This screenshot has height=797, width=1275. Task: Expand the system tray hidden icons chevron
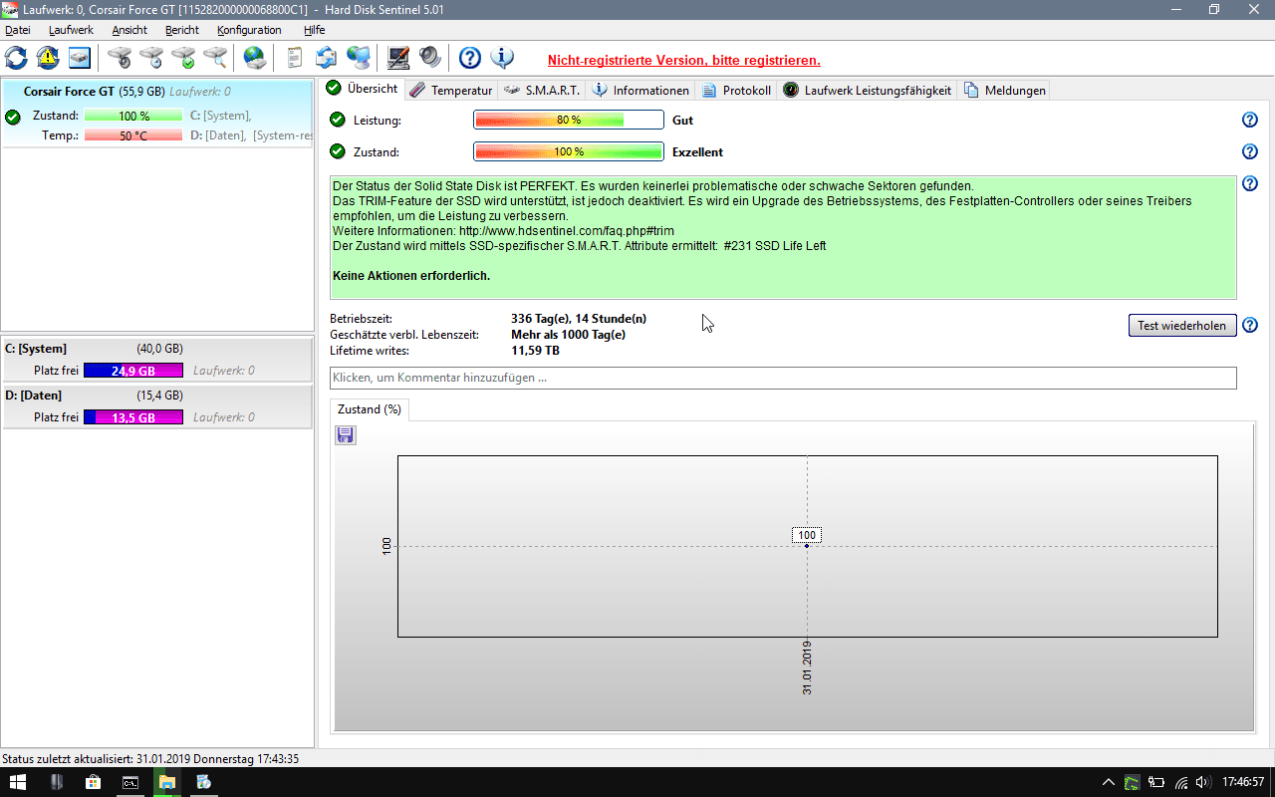pyautogui.click(x=1108, y=782)
